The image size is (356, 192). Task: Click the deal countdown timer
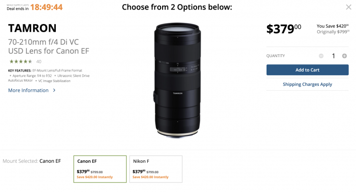(46, 8)
